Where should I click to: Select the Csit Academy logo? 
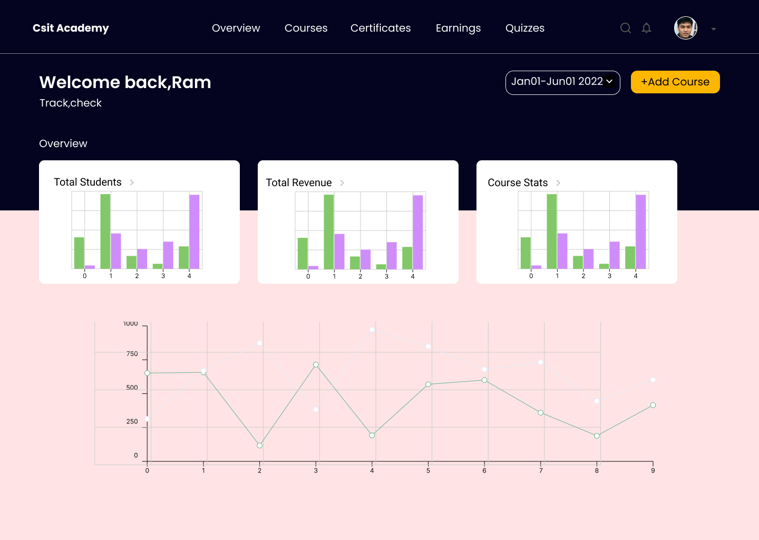tap(71, 28)
